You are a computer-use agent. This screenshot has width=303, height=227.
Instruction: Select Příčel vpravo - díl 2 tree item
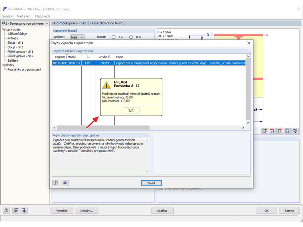[x=20, y=56]
